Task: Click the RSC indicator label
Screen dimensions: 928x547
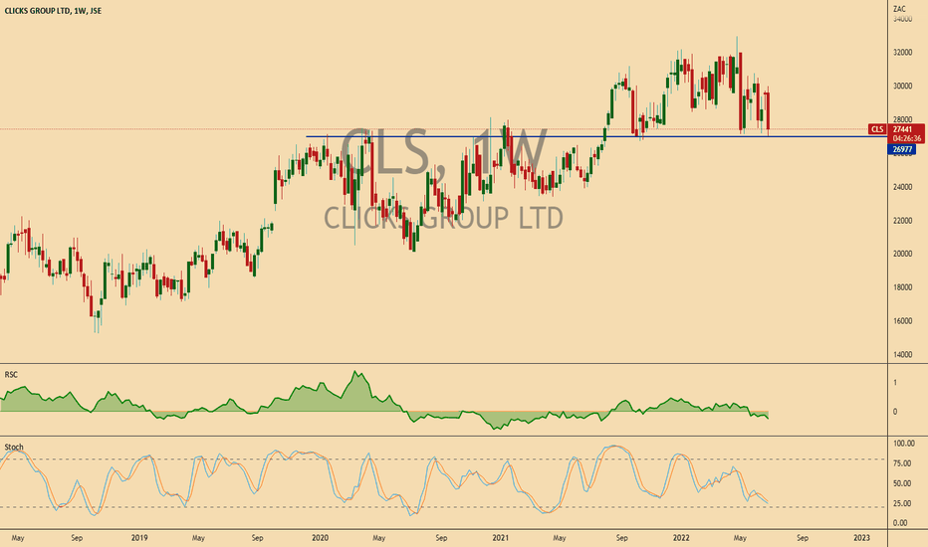Action: pos(11,375)
